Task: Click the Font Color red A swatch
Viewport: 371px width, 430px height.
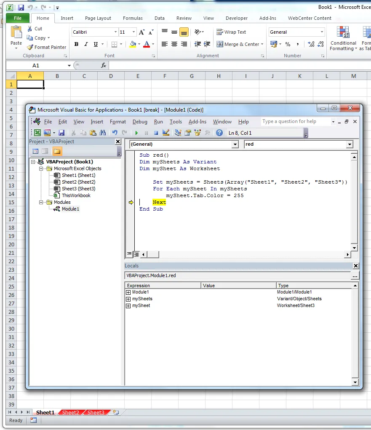Action: (x=147, y=44)
